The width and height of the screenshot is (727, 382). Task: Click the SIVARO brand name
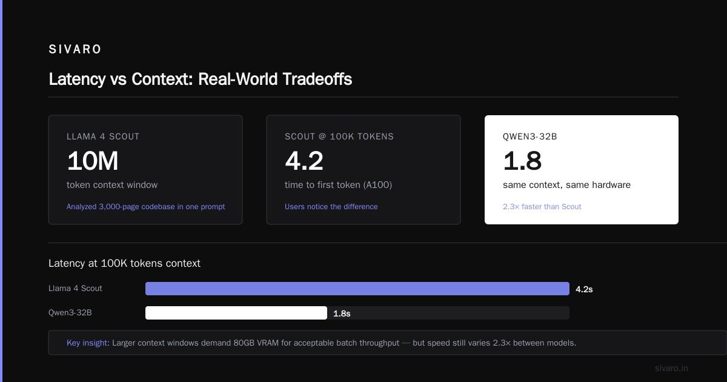[x=75, y=50]
